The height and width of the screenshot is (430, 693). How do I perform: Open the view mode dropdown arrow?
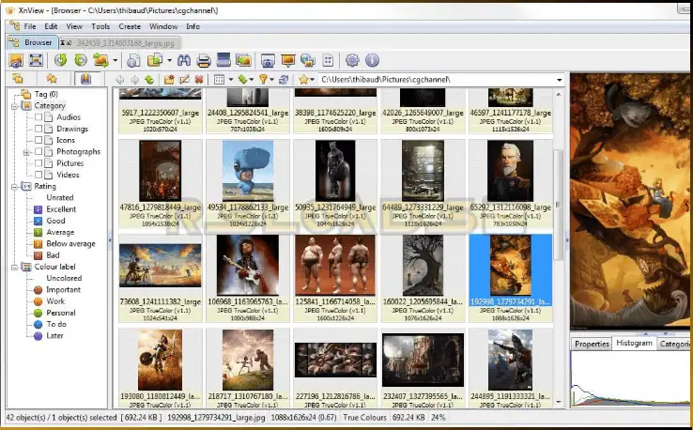231,80
